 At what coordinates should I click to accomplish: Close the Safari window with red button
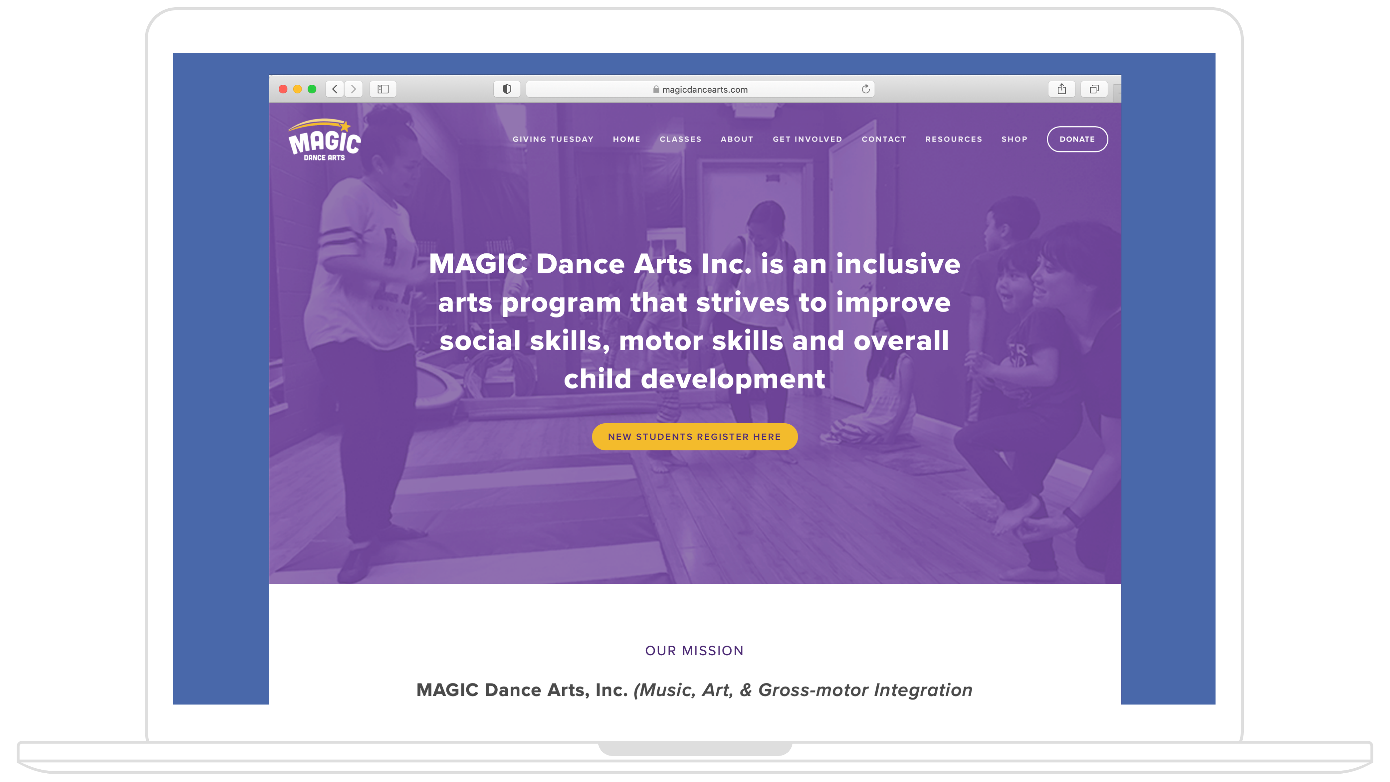tap(283, 89)
